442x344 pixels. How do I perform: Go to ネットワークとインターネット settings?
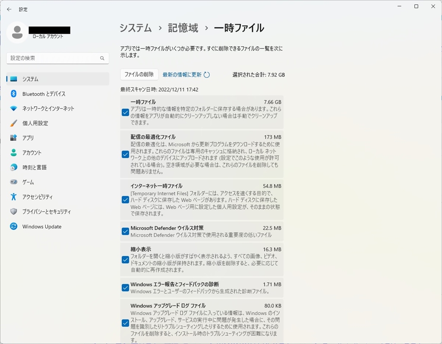pos(58,108)
